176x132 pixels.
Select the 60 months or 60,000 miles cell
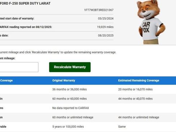point(70,99)
